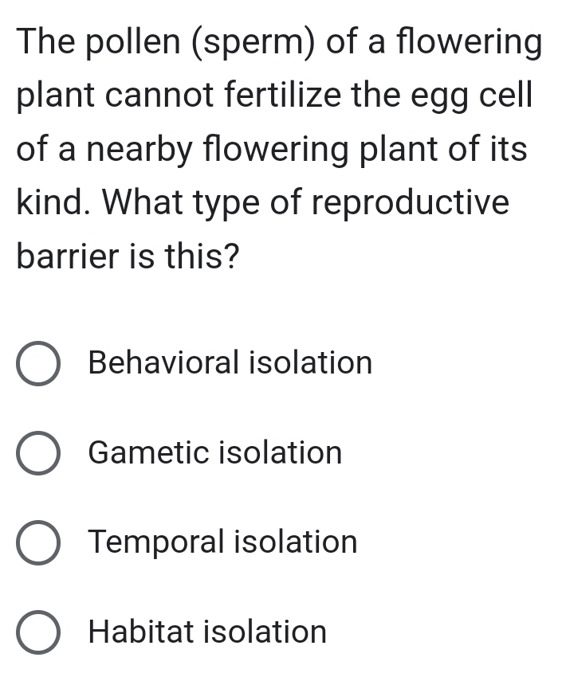This screenshot has width=562, height=673.
Task: Click the Gametic isolation answer label
Action: [x=215, y=453]
